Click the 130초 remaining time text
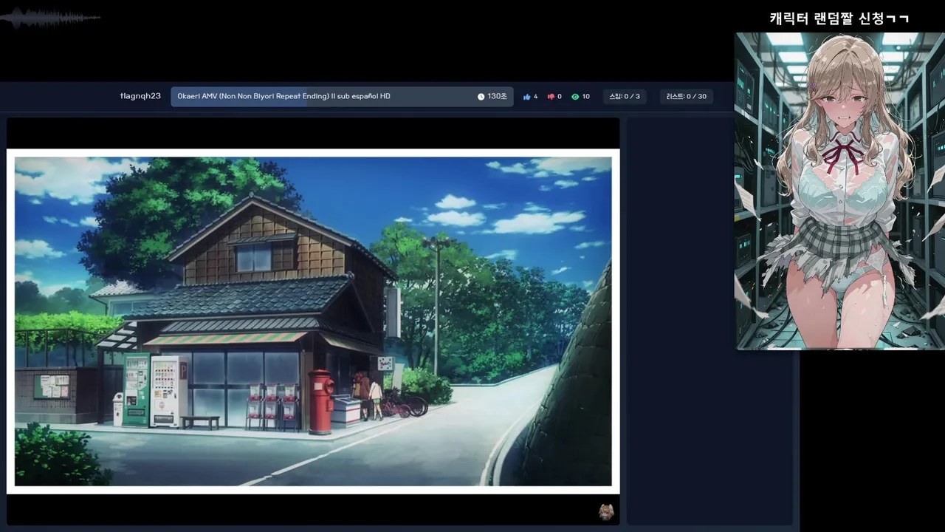 tap(497, 97)
